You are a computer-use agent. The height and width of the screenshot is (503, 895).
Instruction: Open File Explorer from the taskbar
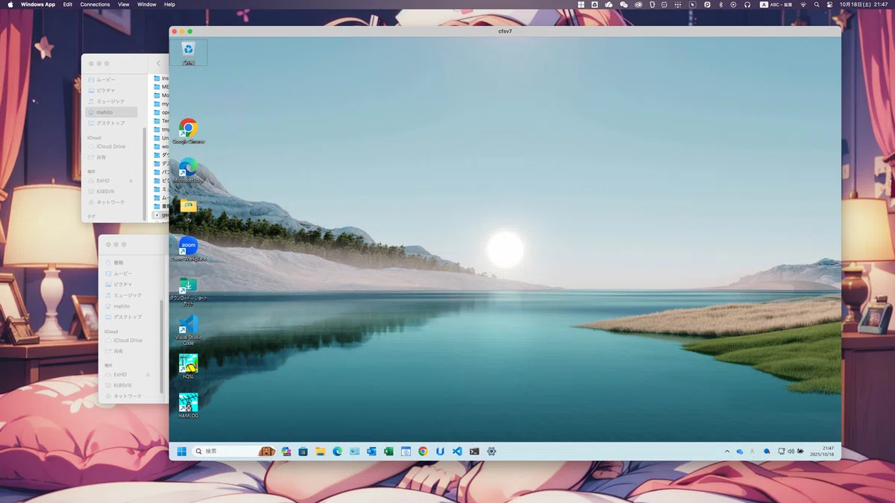pyautogui.click(x=320, y=452)
